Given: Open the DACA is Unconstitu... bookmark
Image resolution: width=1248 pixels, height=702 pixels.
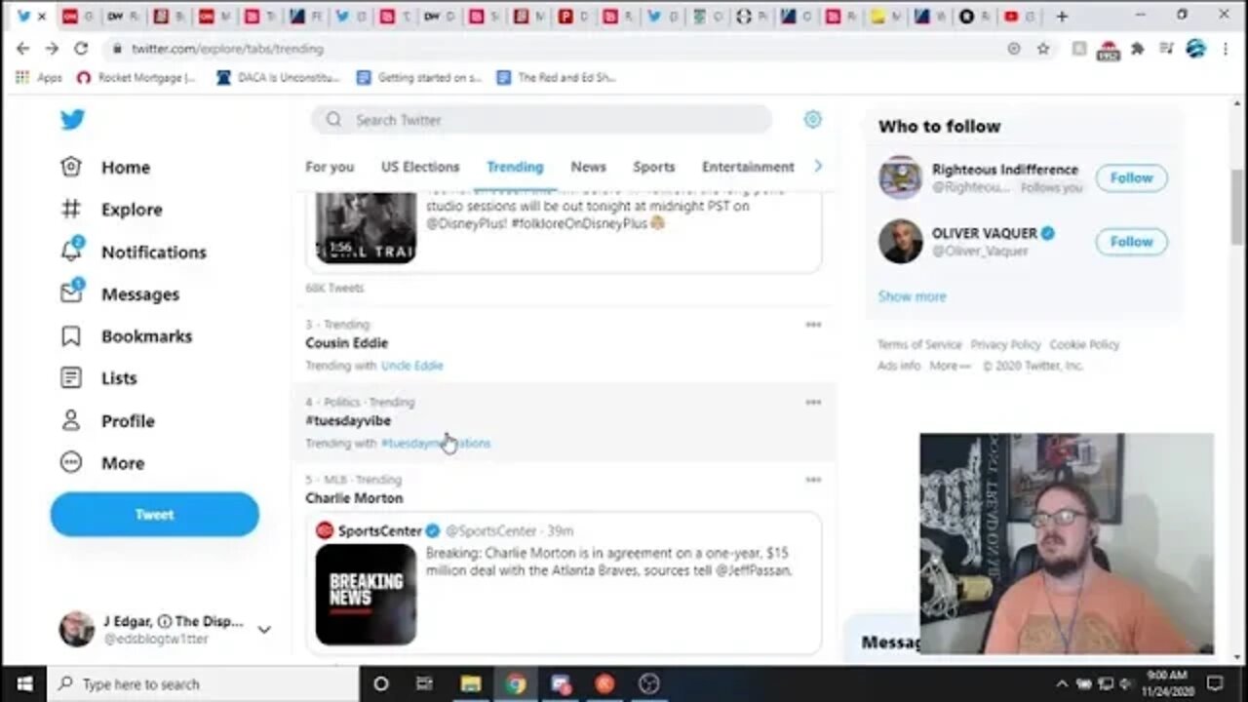Looking at the screenshot, I should 278,77.
